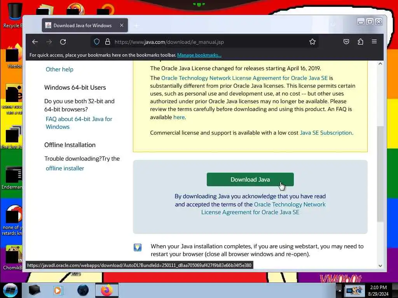Click the Windows 64-bit Users heading
Image resolution: width=398 pixels, height=298 pixels.
75,87
